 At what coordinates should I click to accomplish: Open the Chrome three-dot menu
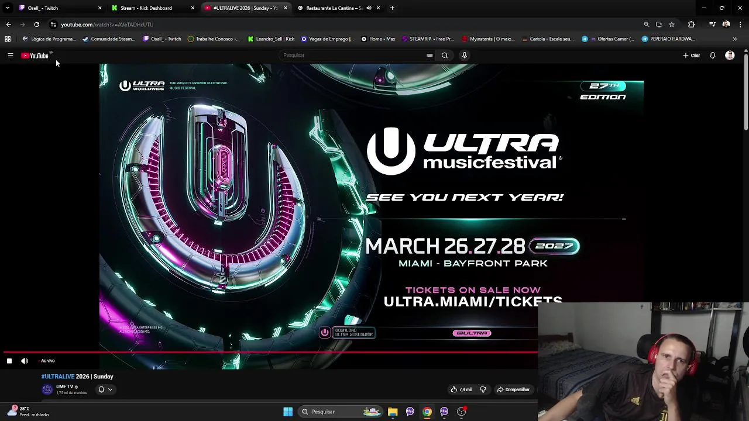click(x=740, y=25)
